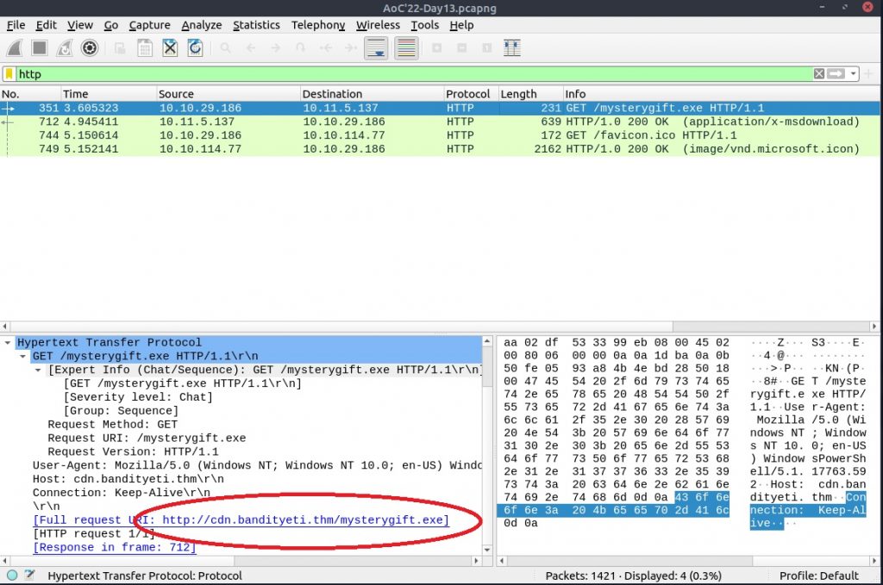Clear the http display filter
This screenshot has width=883, height=585.
click(x=819, y=74)
